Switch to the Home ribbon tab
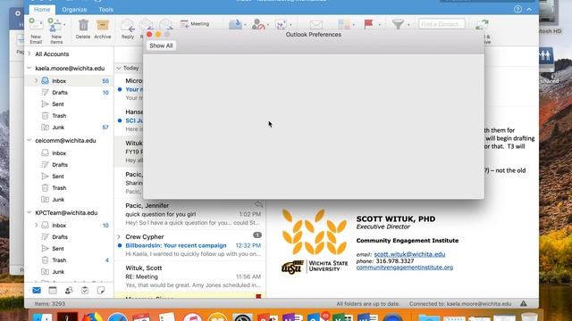Image resolution: width=572 pixels, height=321 pixels. pyautogui.click(x=42, y=10)
